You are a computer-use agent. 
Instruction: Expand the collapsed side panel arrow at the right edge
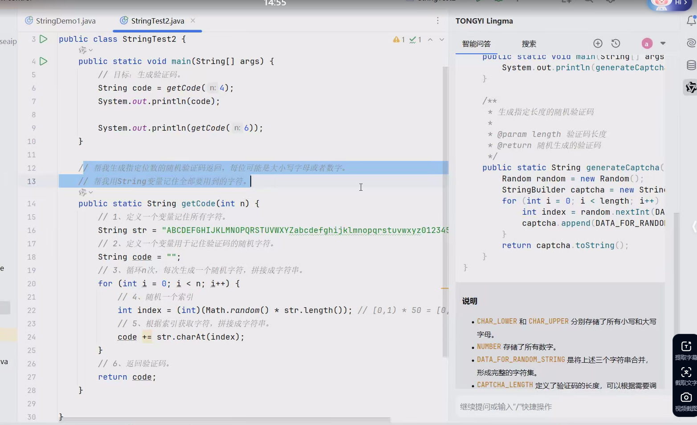tap(694, 227)
